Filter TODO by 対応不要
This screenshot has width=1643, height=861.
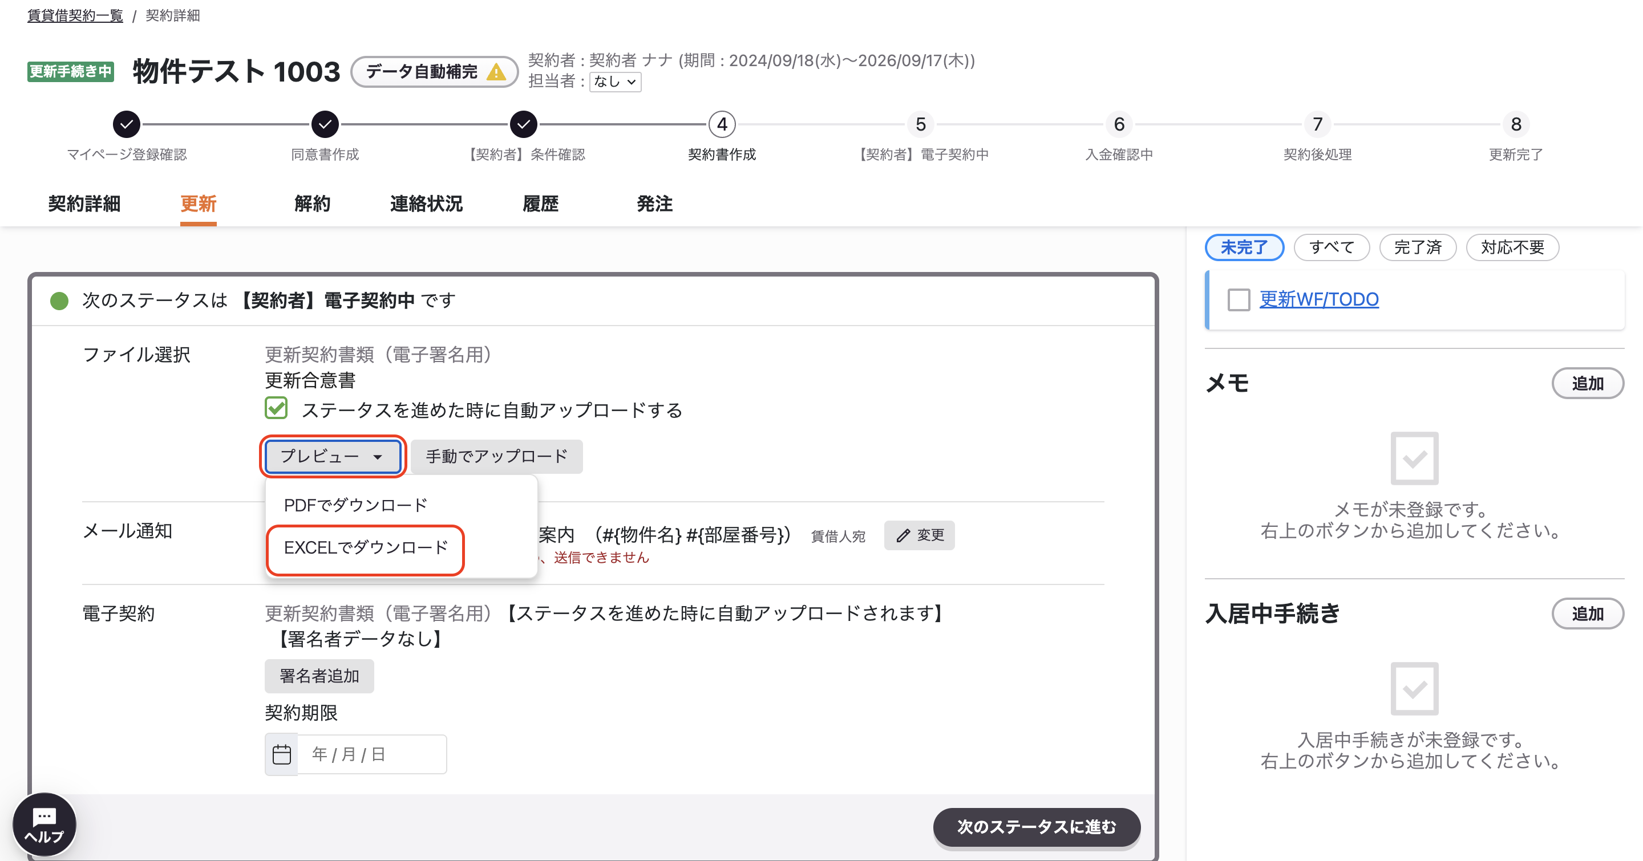[1513, 247]
